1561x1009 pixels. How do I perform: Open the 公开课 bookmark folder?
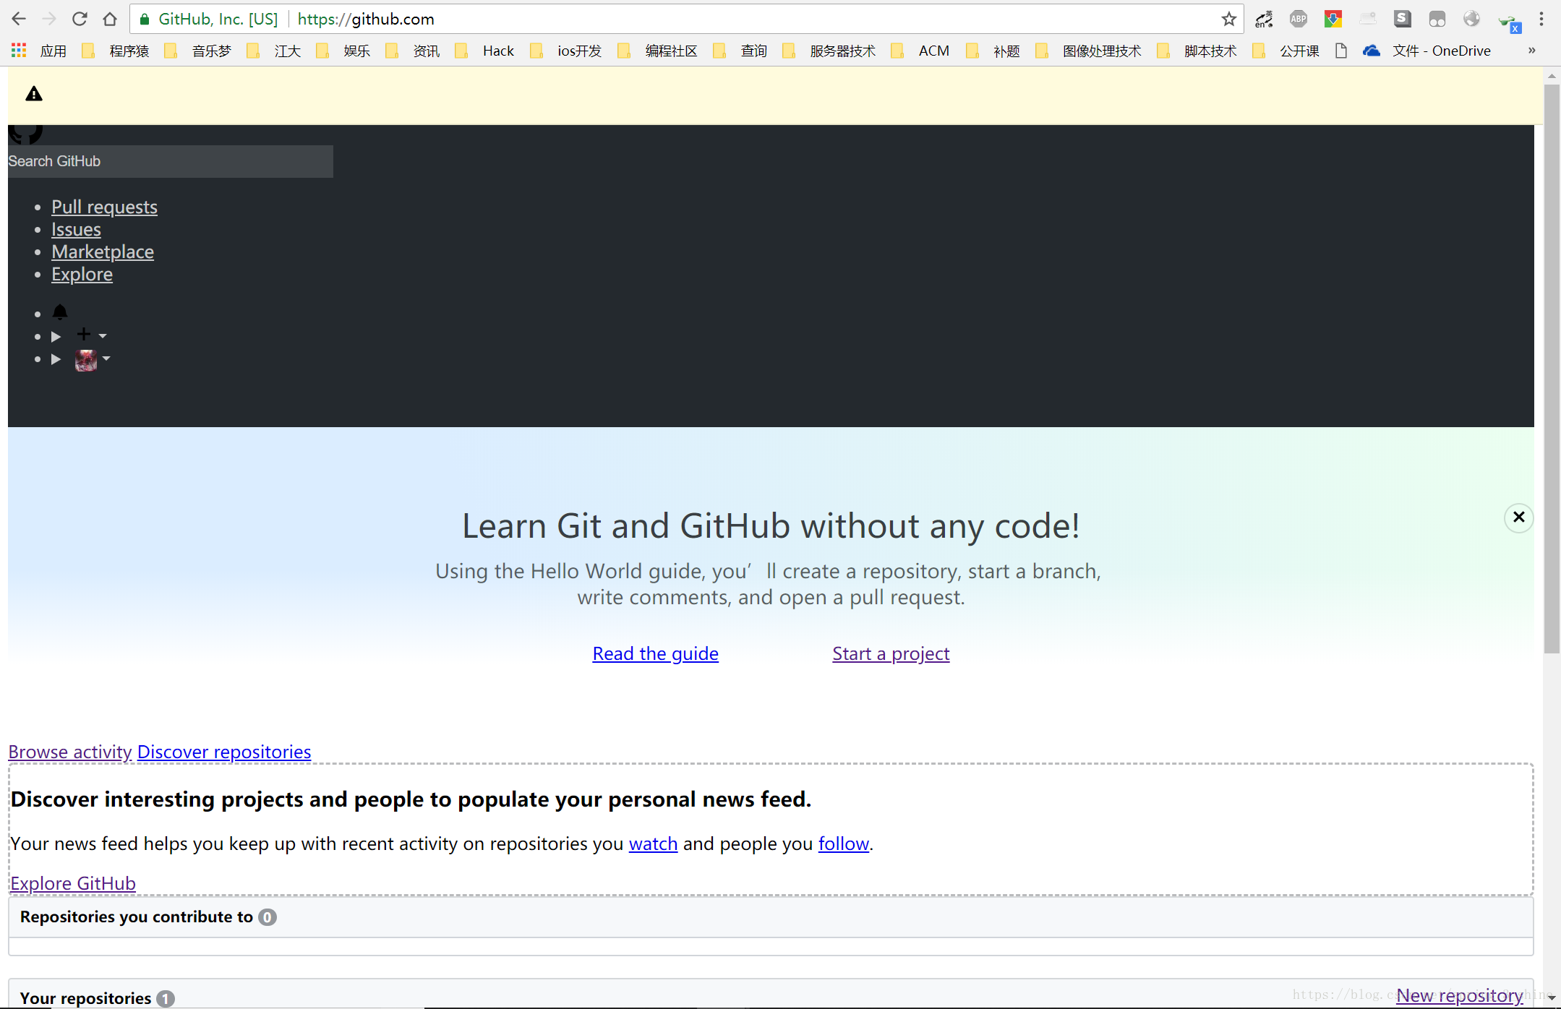coord(1286,51)
